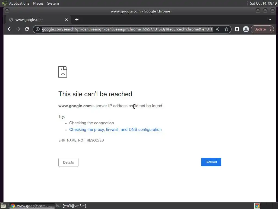Screen dimensions: 278x209
Task: Click the forward navigation arrow
Action: [18, 29]
